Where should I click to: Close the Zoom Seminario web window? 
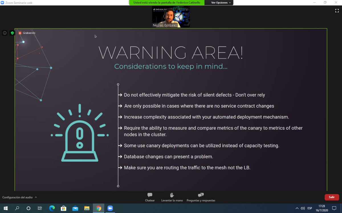pos(336,3)
